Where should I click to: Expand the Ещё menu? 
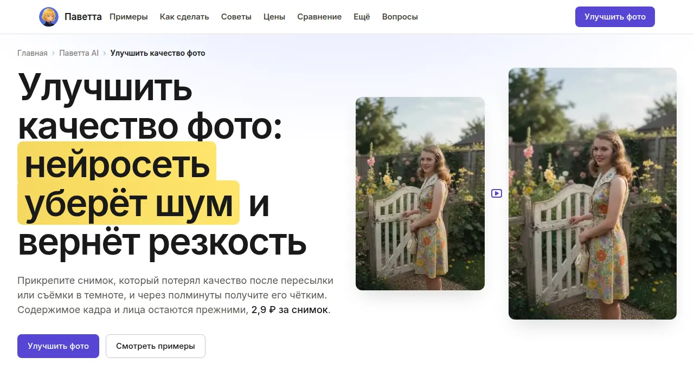click(x=362, y=17)
